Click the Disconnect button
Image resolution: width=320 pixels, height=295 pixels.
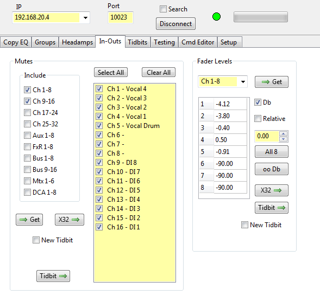[175, 24]
